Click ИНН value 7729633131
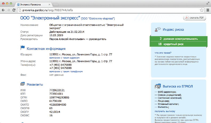This screenshot has width=211, height=123. tap(57, 90)
